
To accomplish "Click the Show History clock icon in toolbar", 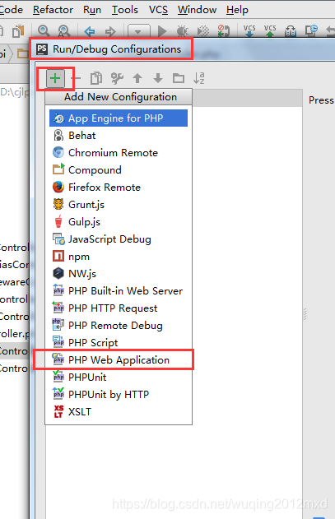I will coord(311,30).
